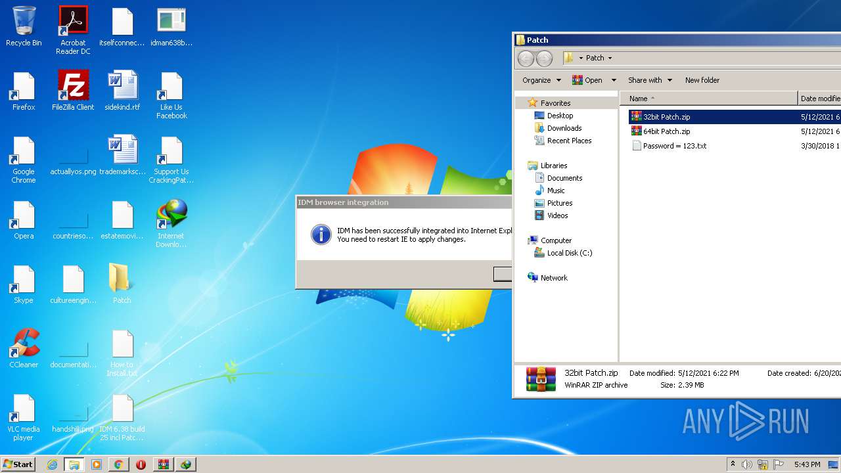Launch CCleaner from the desktop
The image size is (841, 473).
point(24,349)
